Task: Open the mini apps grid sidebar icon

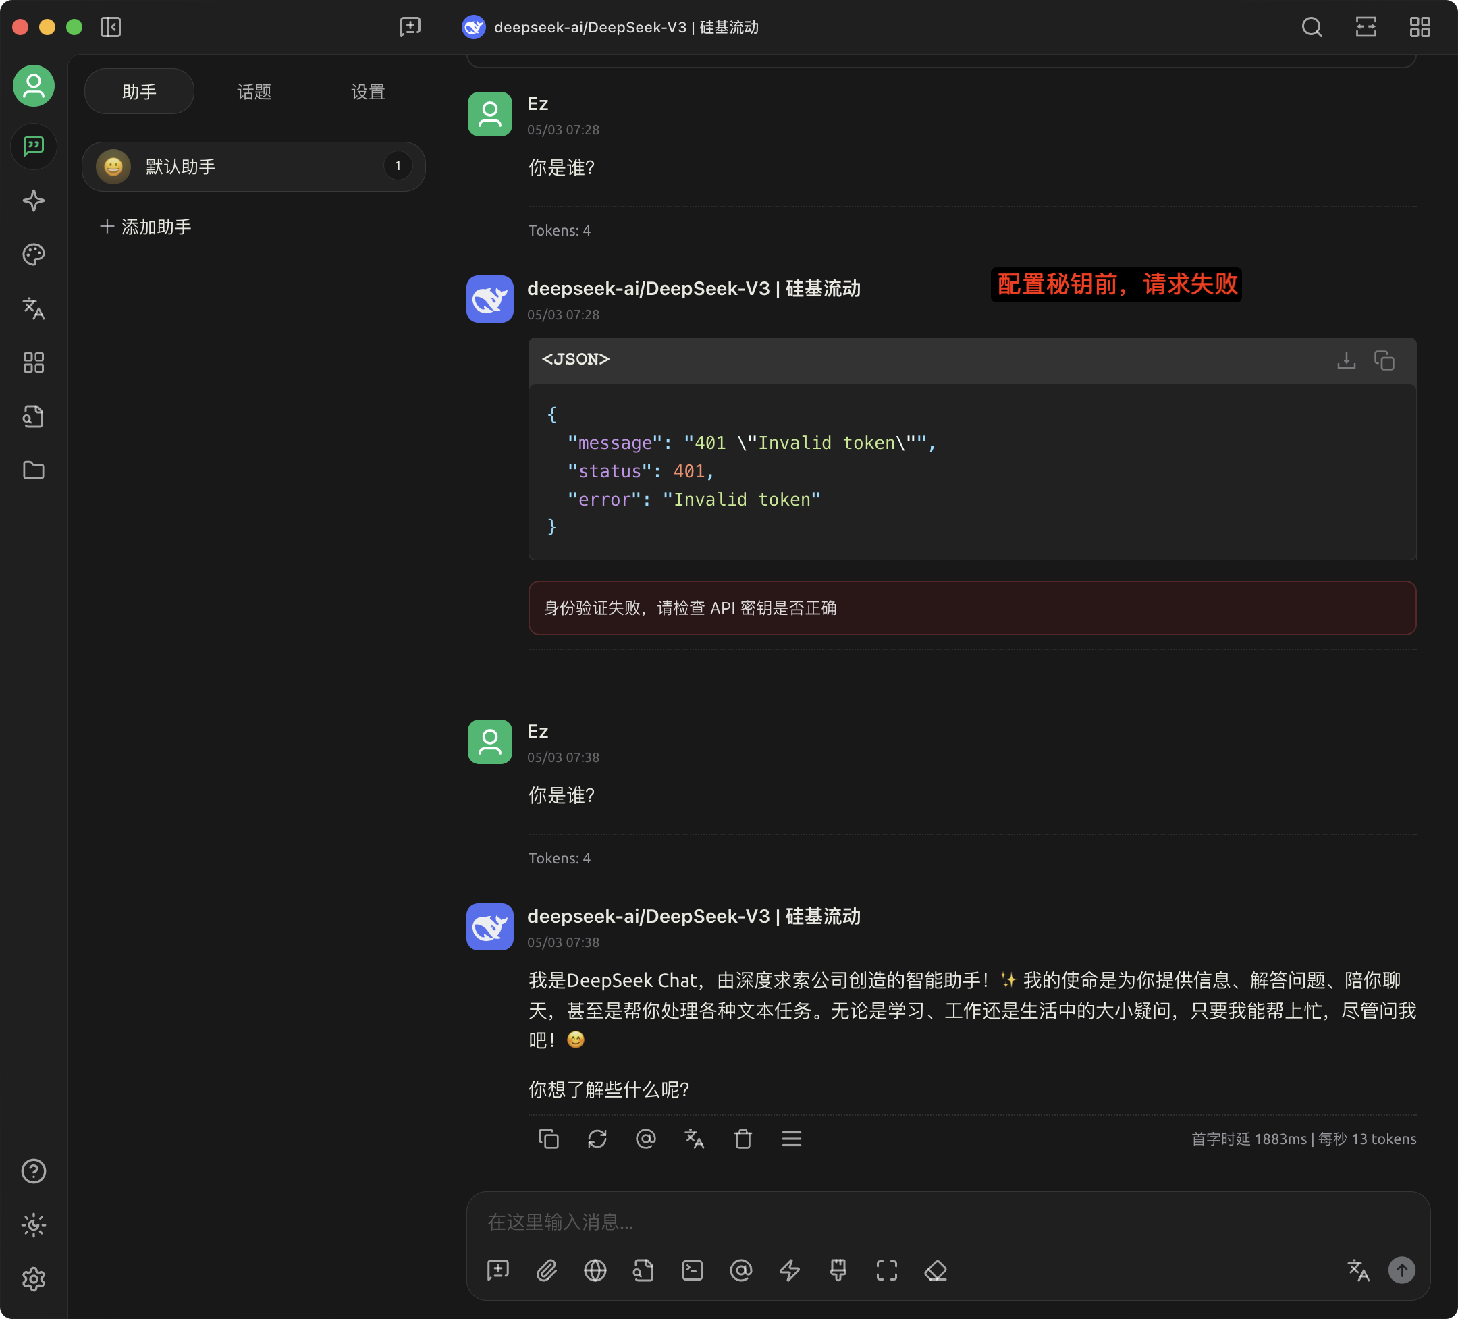Action: coord(33,362)
